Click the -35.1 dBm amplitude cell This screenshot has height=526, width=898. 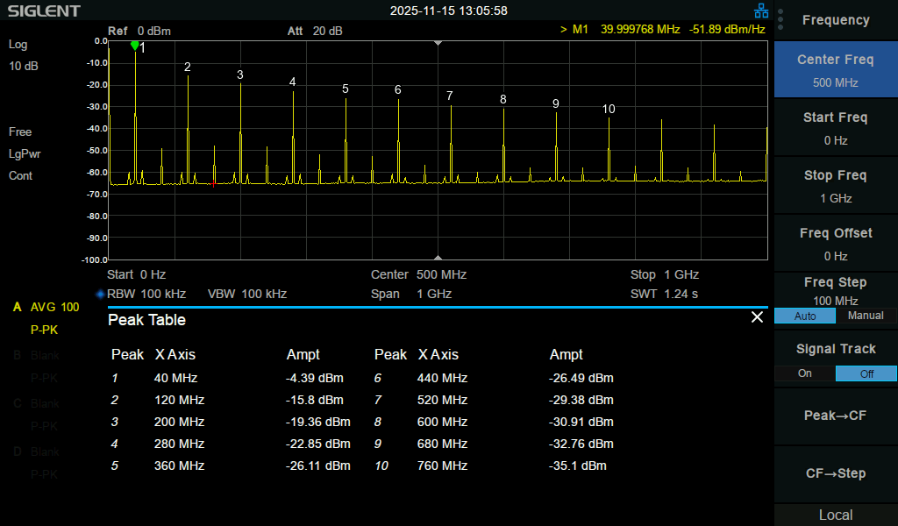pyautogui.click(x=577, y=466)
